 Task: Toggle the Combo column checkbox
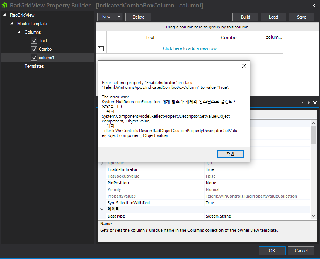34,49
